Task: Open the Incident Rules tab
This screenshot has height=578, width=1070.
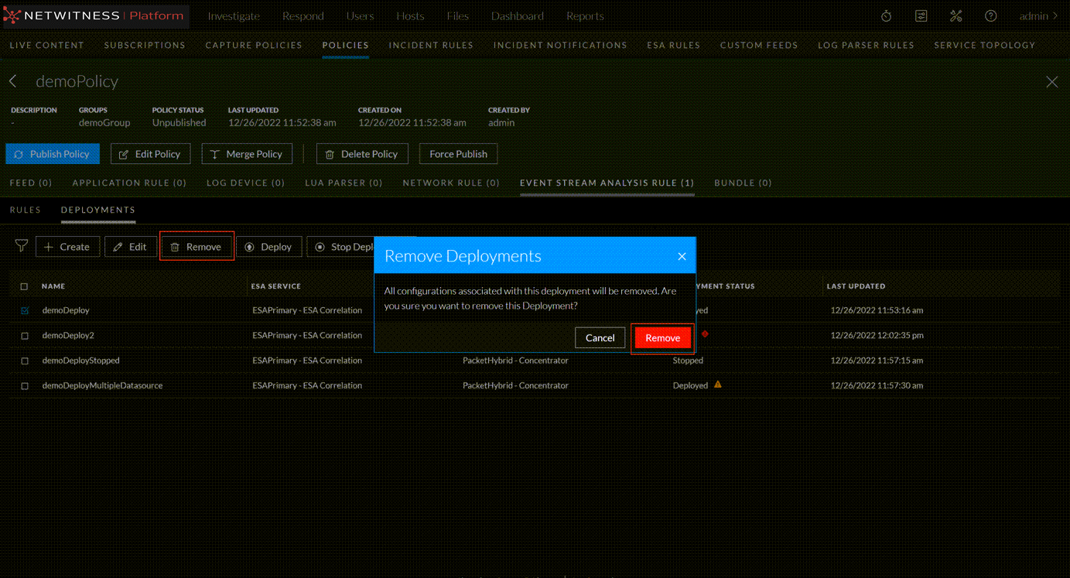Action: pos(431,46)
